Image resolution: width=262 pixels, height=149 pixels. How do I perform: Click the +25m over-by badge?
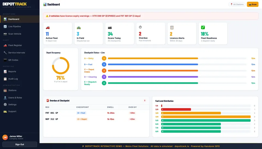click(x=132, y=119)
